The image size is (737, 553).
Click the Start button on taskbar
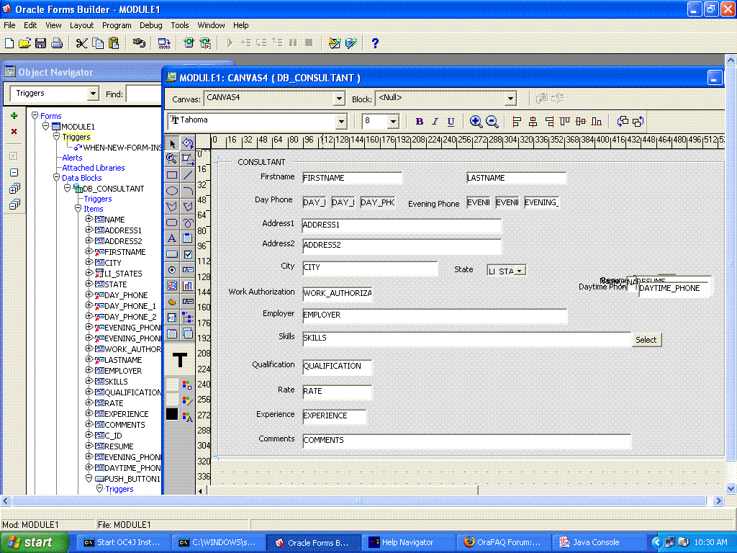coord(34,542)
